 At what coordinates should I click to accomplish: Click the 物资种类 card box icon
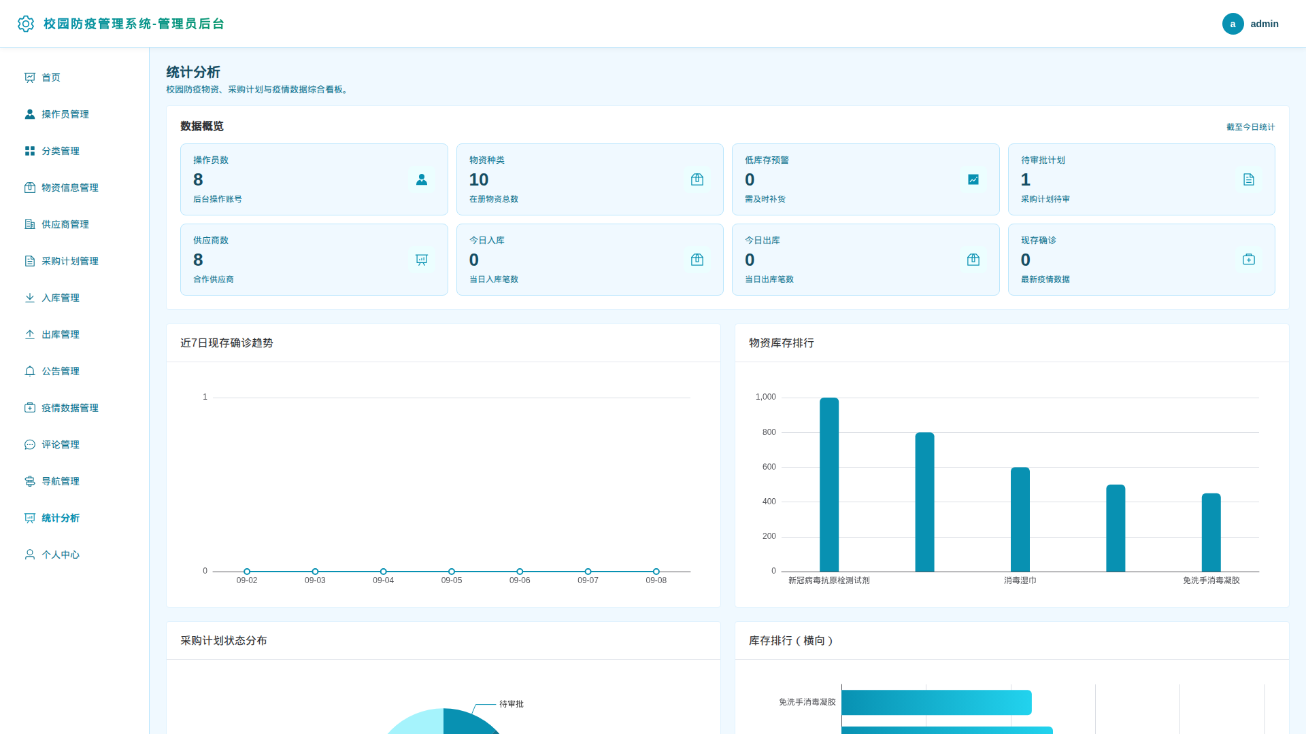coord(697,179)
